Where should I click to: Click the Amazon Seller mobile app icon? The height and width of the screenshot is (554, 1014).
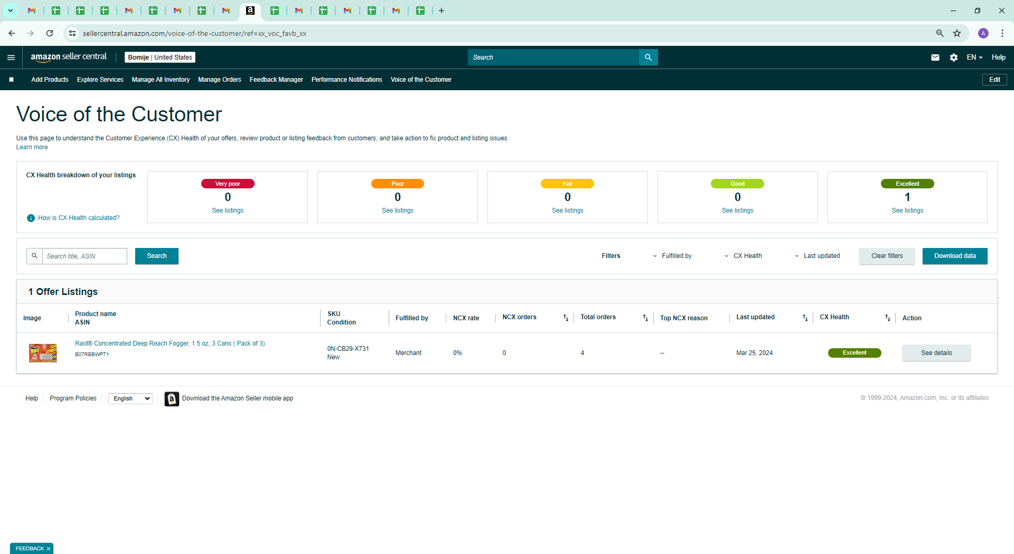click(x=172, y=399)
